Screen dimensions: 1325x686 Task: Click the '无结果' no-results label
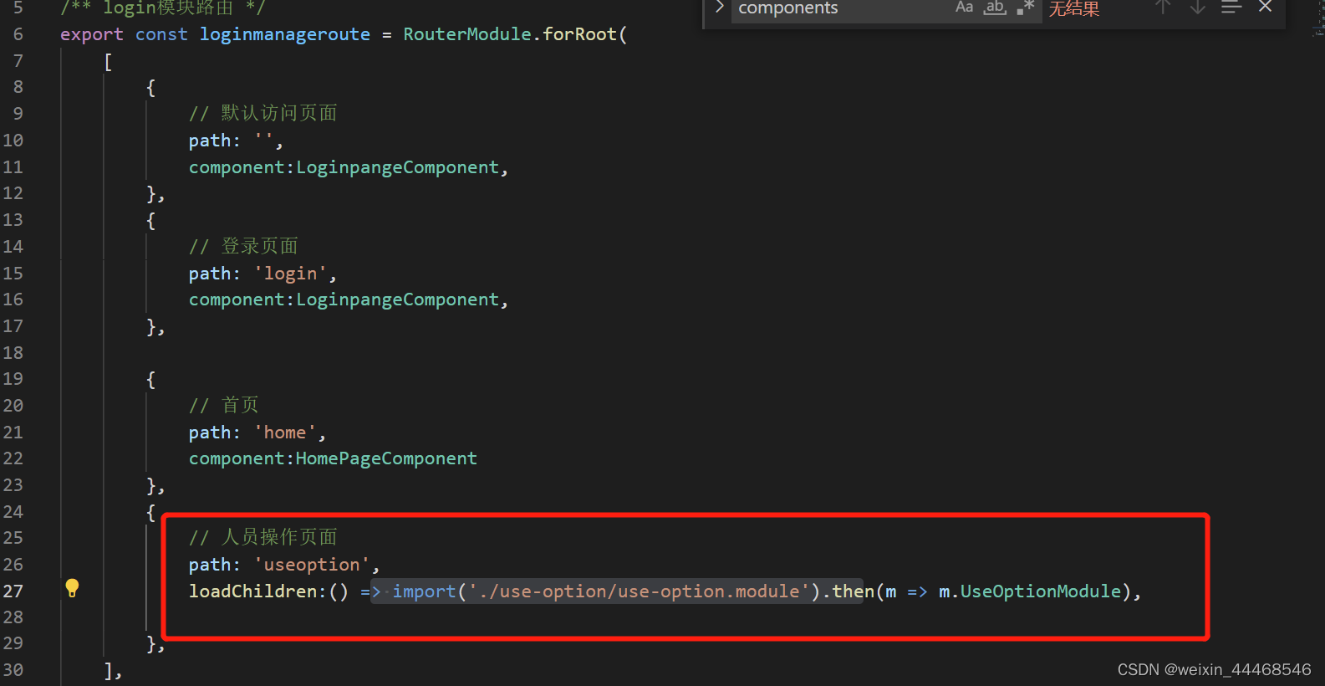[x=1074, y=8]
